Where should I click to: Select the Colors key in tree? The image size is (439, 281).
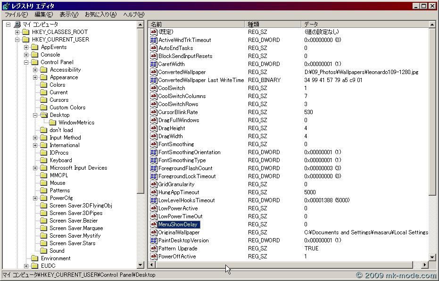(x=58, y=85)
